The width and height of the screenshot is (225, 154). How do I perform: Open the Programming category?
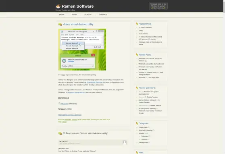coord(143,127)
